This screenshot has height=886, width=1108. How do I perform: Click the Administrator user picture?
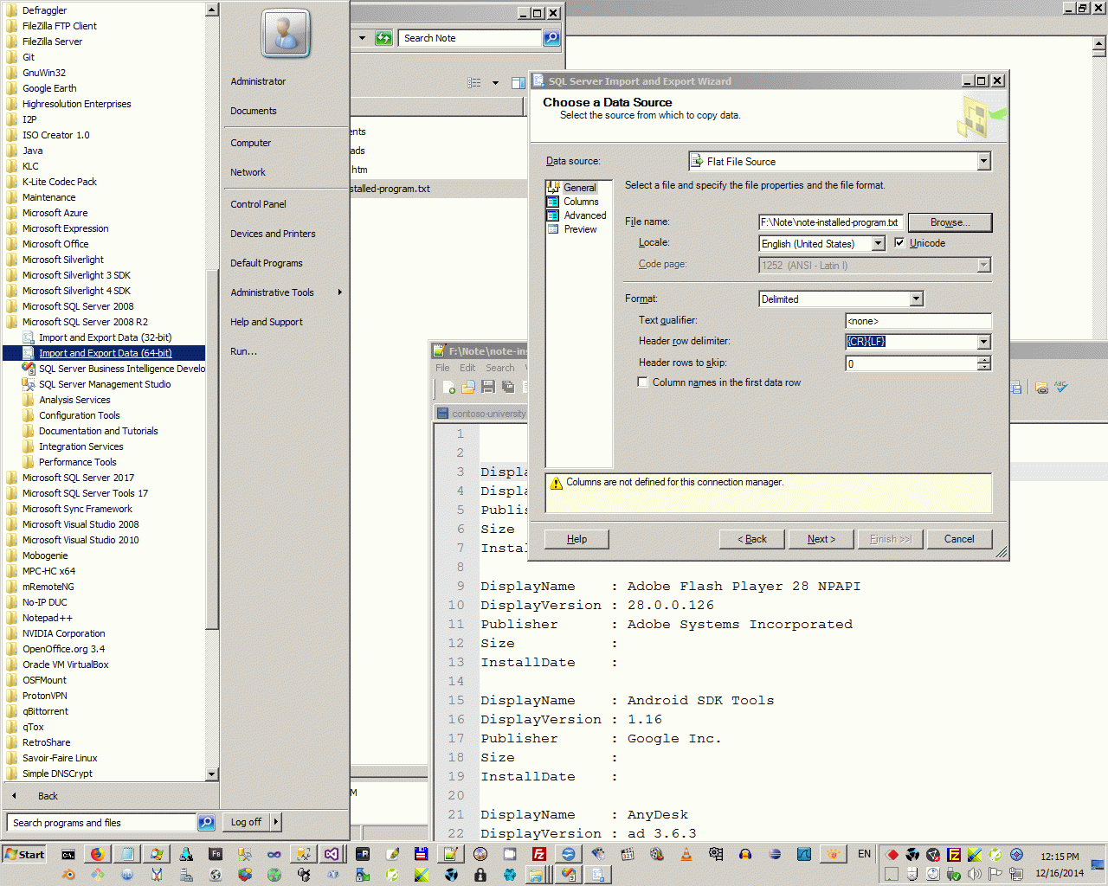286,34
